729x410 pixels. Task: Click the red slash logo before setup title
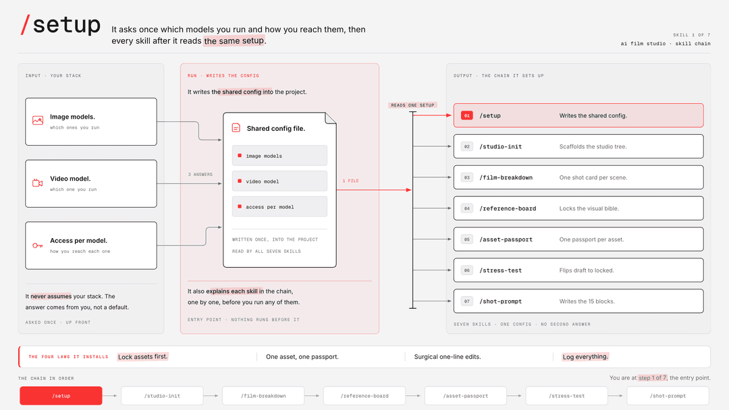click(x=26, y=24)
